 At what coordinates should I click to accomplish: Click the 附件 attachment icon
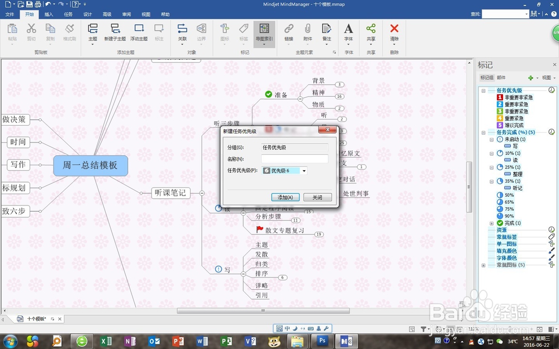pyautogui.click(x=307, y=28)
